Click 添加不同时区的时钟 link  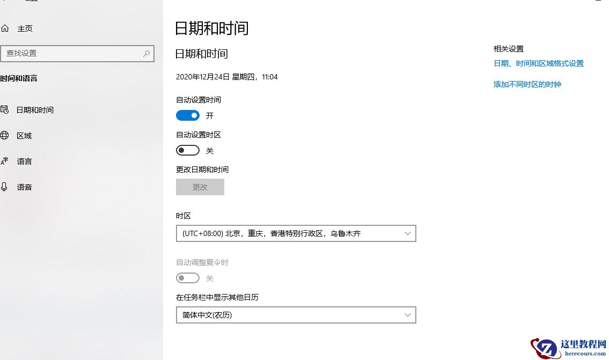coord(526,84)
